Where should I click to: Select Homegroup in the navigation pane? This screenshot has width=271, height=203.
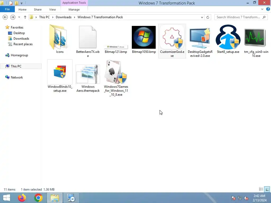[x=19, y=55]
